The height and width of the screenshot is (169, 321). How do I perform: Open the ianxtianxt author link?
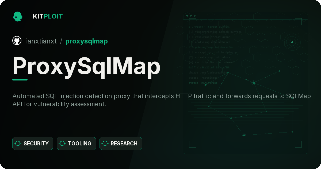[x=41, y=41]
